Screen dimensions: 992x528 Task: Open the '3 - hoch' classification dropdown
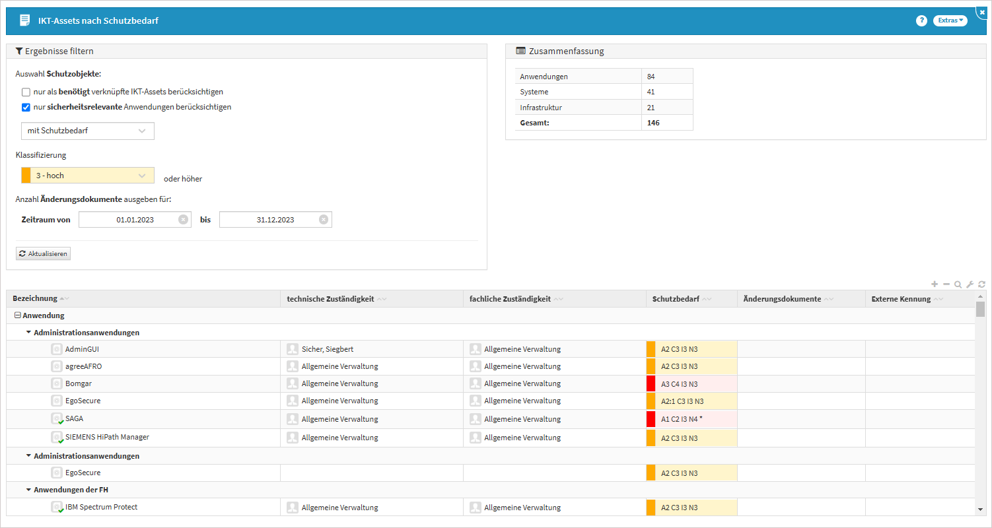click(88, 176)
